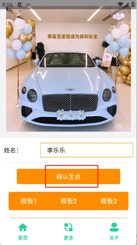Click the 确认生成 button
137x245 pixels.
pyautogui.click(x=68, y=177)
